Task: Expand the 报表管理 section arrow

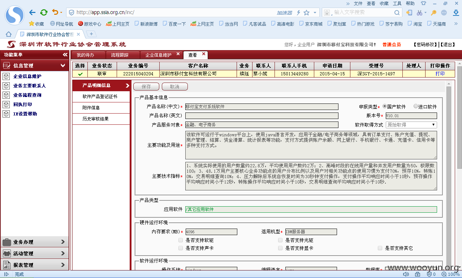Action: [63, 265]
